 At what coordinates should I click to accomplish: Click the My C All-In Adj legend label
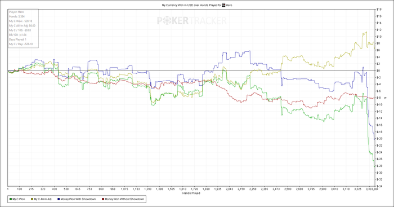(43, 199)
